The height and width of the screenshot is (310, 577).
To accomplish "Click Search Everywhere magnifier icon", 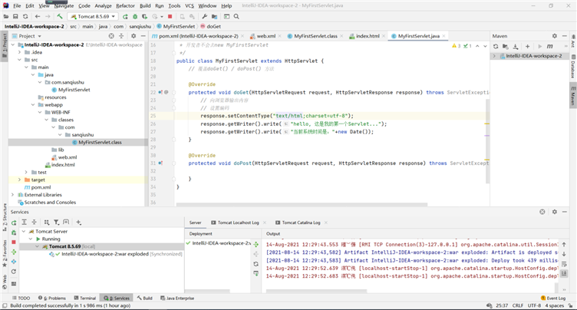I will [236, 17].
